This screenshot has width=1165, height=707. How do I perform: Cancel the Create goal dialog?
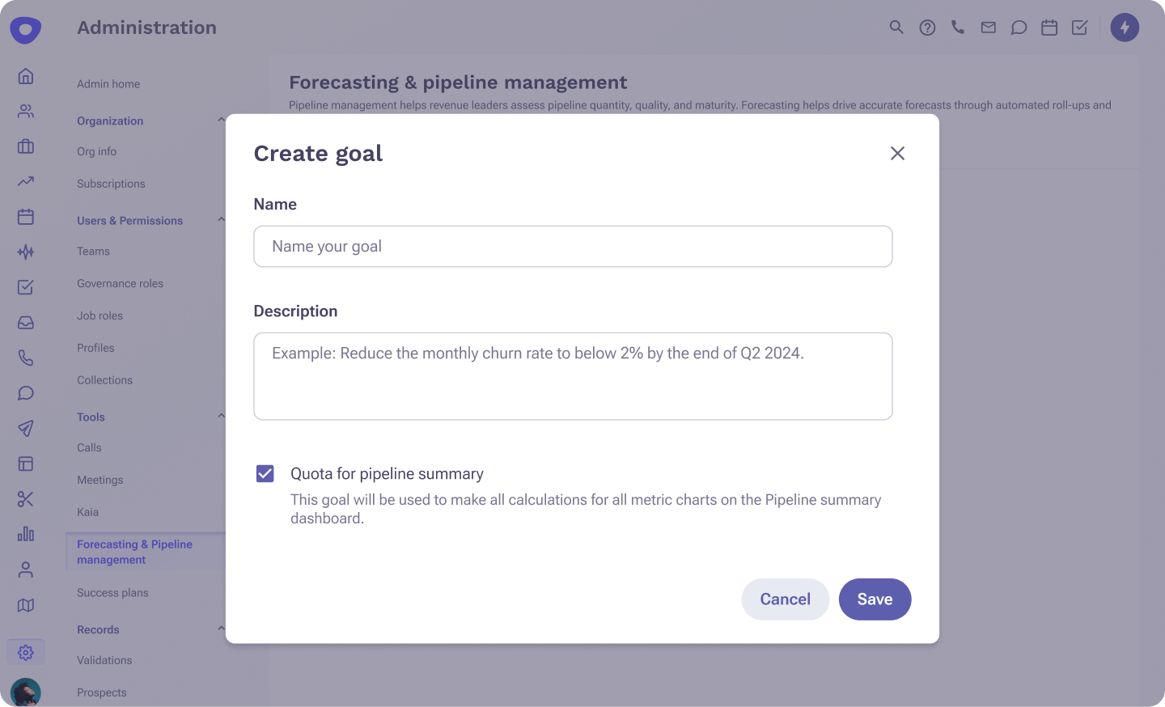[x=785, y=599]
